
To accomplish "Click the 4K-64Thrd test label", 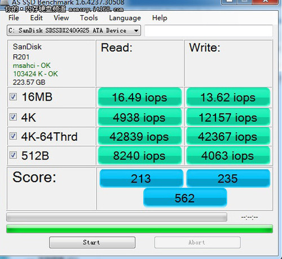I will pyautogui.click(x=49, y=136).
